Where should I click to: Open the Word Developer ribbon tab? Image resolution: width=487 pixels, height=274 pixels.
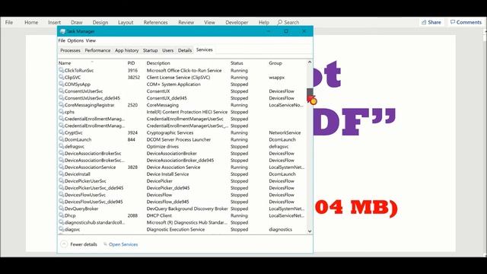point(237,22)
